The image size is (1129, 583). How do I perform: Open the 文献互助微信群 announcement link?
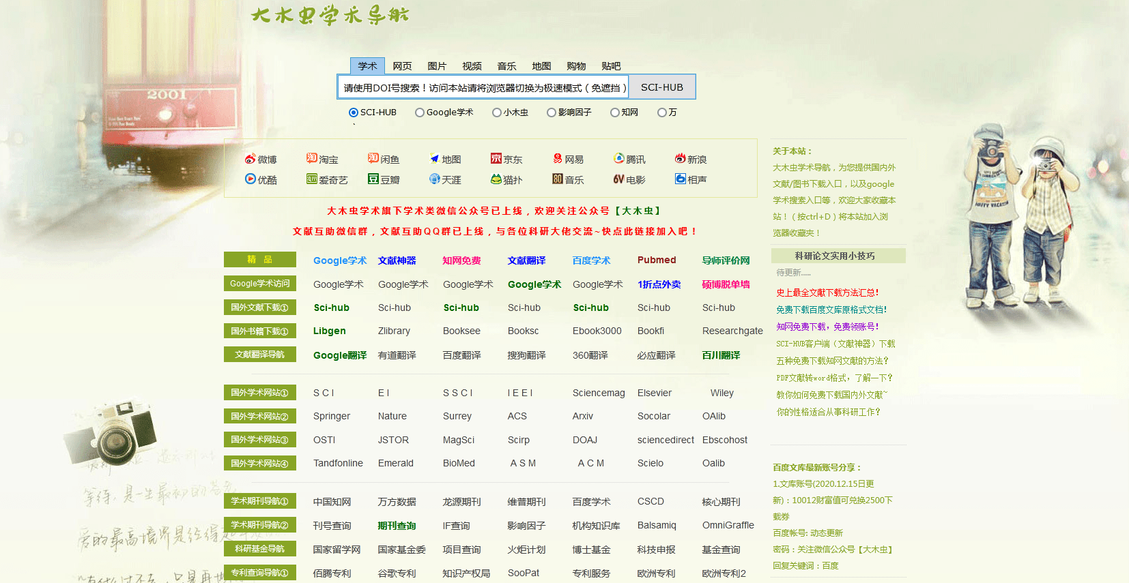point(495,232)
